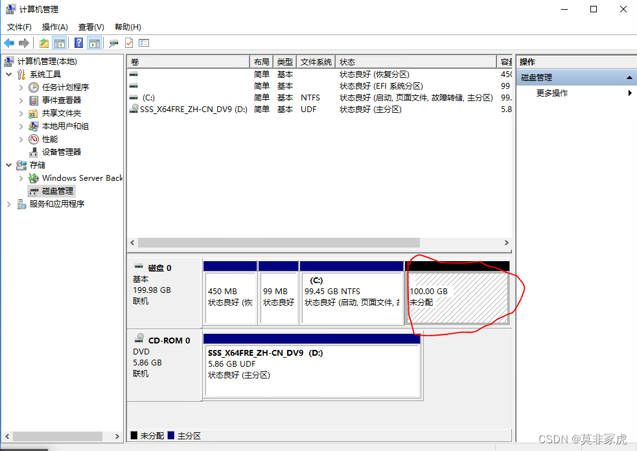Collapse the 存储 tree node
Image resolution: width=637 pixels, height=451 pixels.
9,165
